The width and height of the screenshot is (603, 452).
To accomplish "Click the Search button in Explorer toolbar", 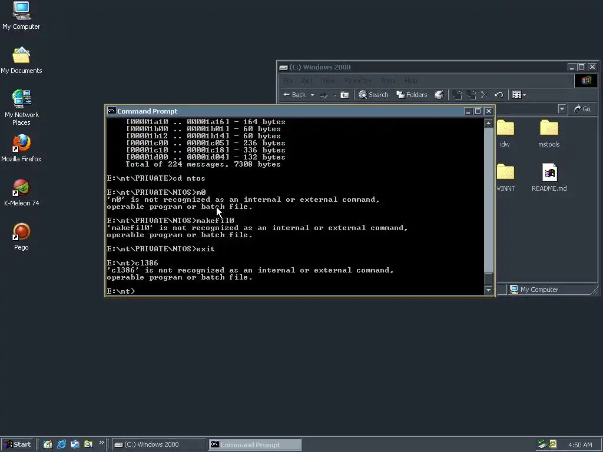I will coord(373,95).
